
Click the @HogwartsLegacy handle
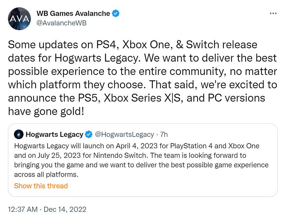[x=125, y=134]
